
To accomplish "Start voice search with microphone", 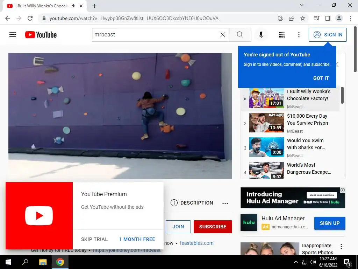I will (261, 35).
